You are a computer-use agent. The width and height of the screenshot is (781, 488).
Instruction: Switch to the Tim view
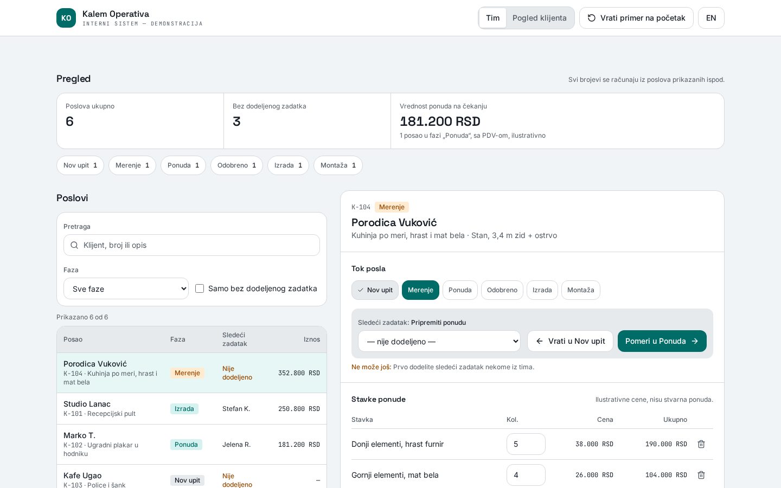(492, 18)
